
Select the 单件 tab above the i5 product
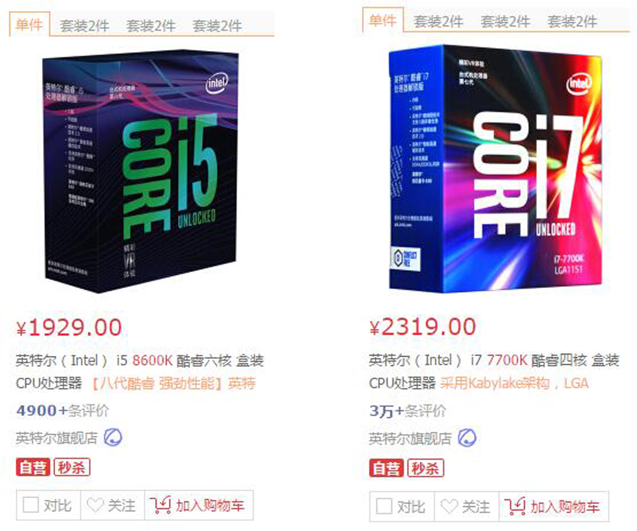29,24
